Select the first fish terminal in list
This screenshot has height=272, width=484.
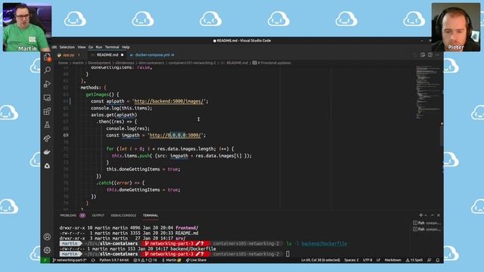[x=427, y=223]
